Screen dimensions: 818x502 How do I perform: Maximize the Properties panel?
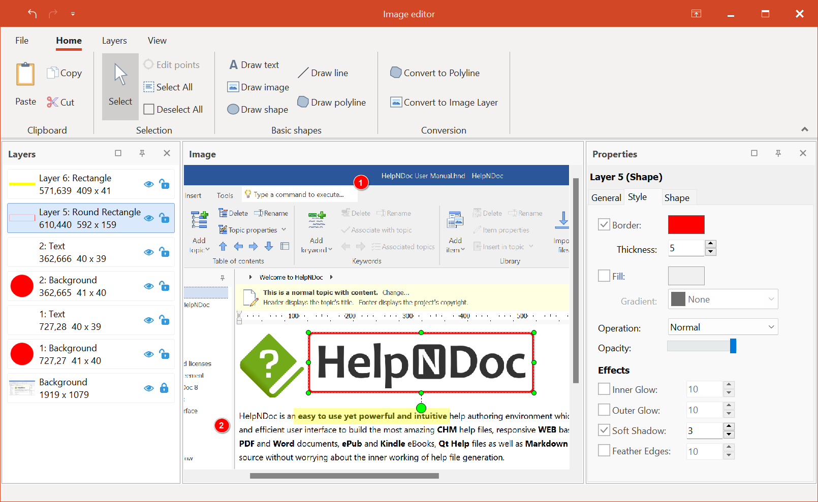click(x=754, y=153)
